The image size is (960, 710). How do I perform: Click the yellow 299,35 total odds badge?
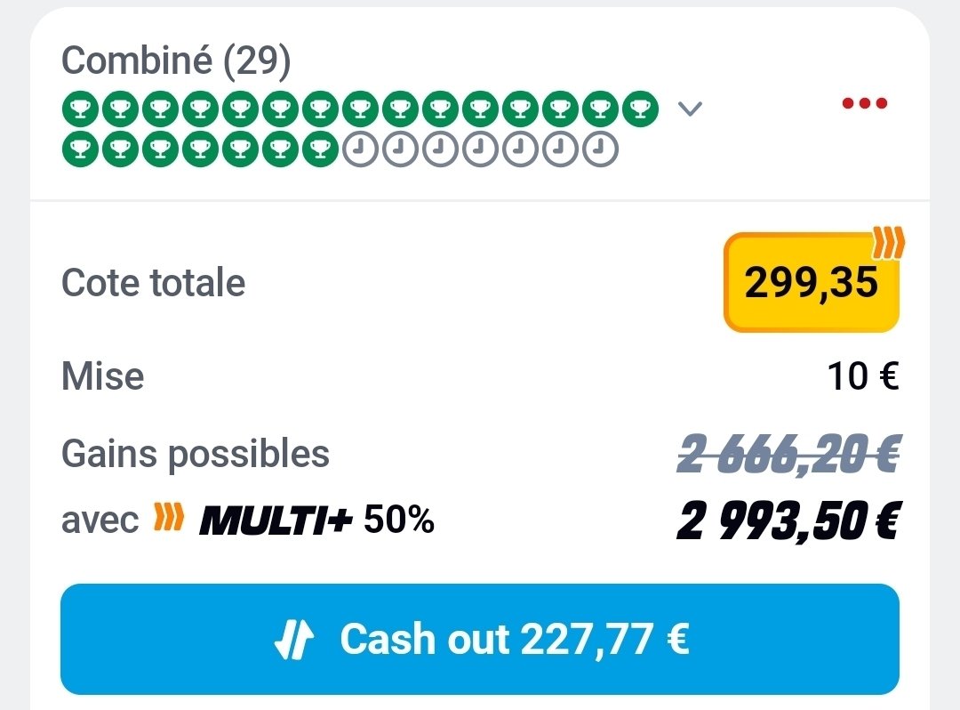coord(811,283)
